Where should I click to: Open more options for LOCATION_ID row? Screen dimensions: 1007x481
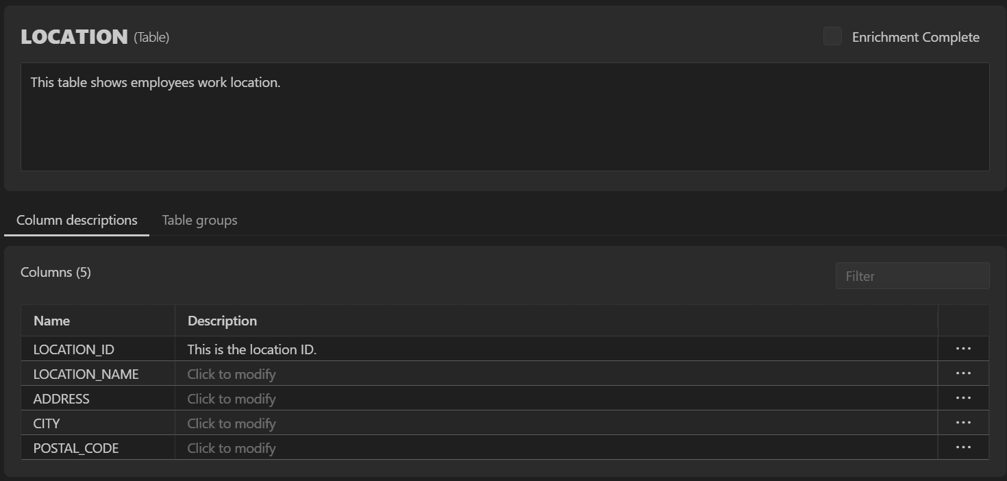[963, 349]
